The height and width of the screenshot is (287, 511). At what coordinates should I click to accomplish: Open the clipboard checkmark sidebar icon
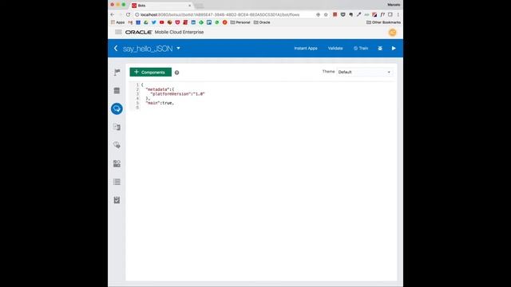tap(117, 200)
